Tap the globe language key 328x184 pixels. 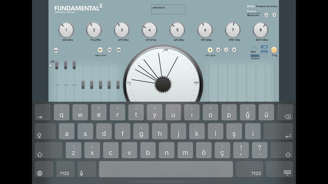tap(44, 169)
